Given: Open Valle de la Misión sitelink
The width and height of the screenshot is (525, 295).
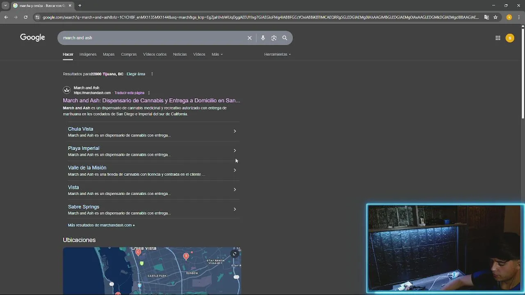Looking at the screenshot, I should click(x=87, y=168).
